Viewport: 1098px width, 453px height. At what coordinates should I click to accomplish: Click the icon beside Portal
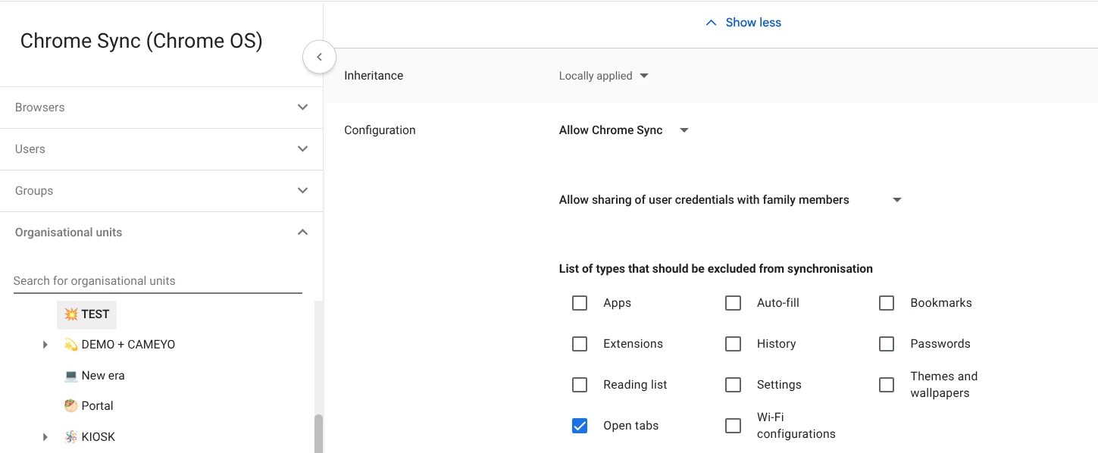click(71, 406)
